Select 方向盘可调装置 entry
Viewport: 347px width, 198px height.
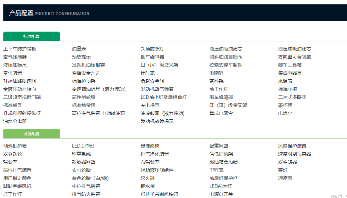[295, 57]
